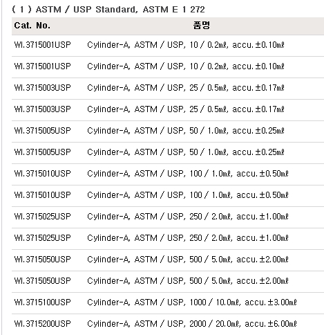The image size is (324, 335).
Task: Select the first WI.3715001USP catalog number
Action: (x=42, y=45)
